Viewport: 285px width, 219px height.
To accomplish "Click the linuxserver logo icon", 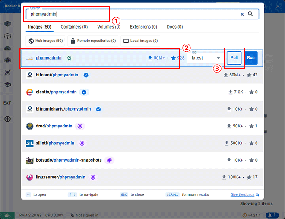I will (x=30, y=177).
